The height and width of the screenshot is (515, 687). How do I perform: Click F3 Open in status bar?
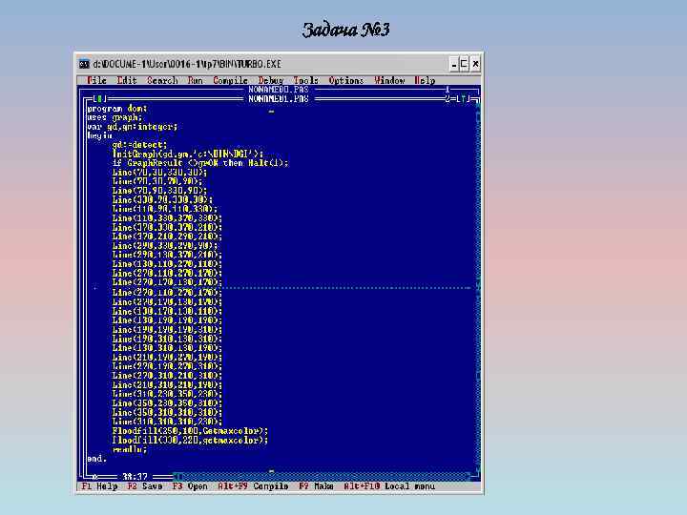(190, 486)
